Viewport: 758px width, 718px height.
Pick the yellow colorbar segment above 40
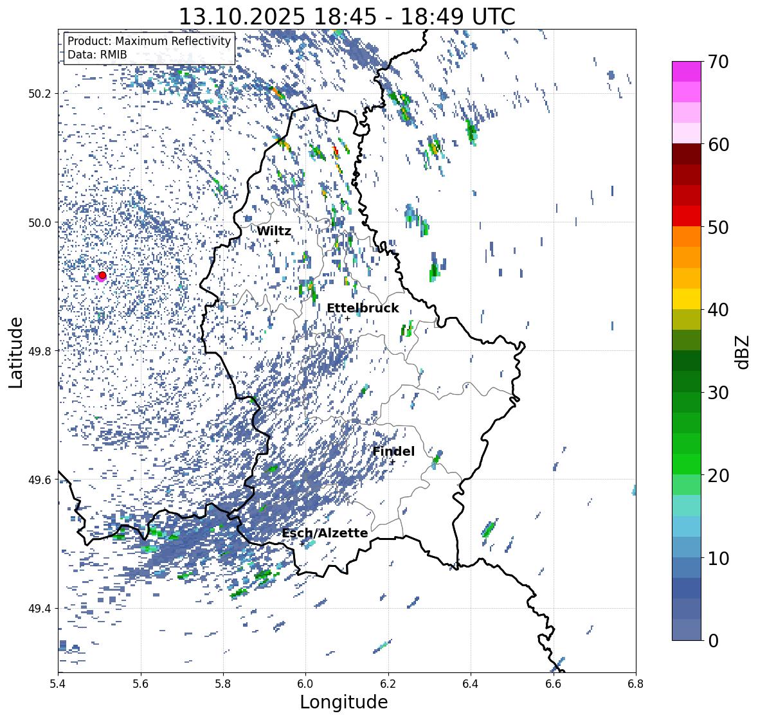coord(687,299)
